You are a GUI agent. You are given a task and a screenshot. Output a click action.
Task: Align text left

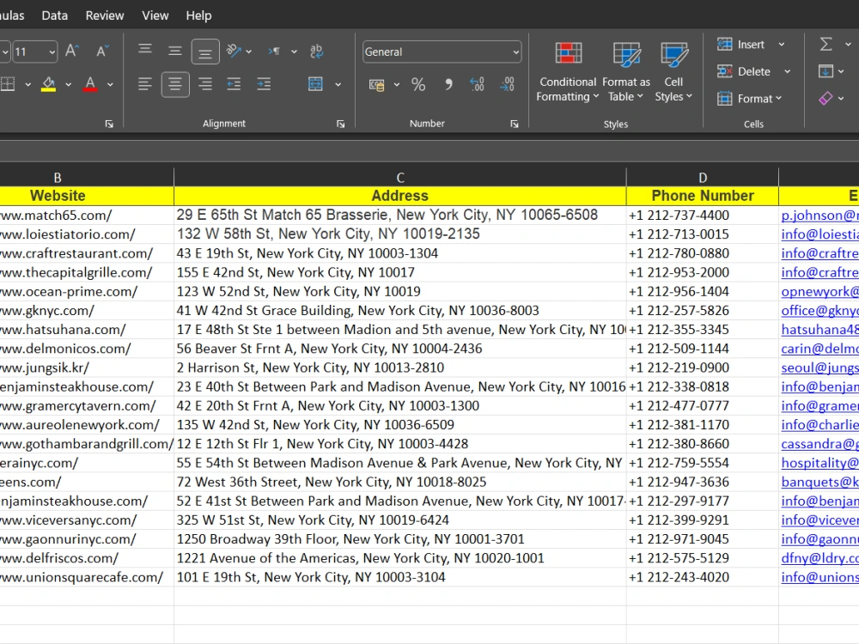pos(145,84)
